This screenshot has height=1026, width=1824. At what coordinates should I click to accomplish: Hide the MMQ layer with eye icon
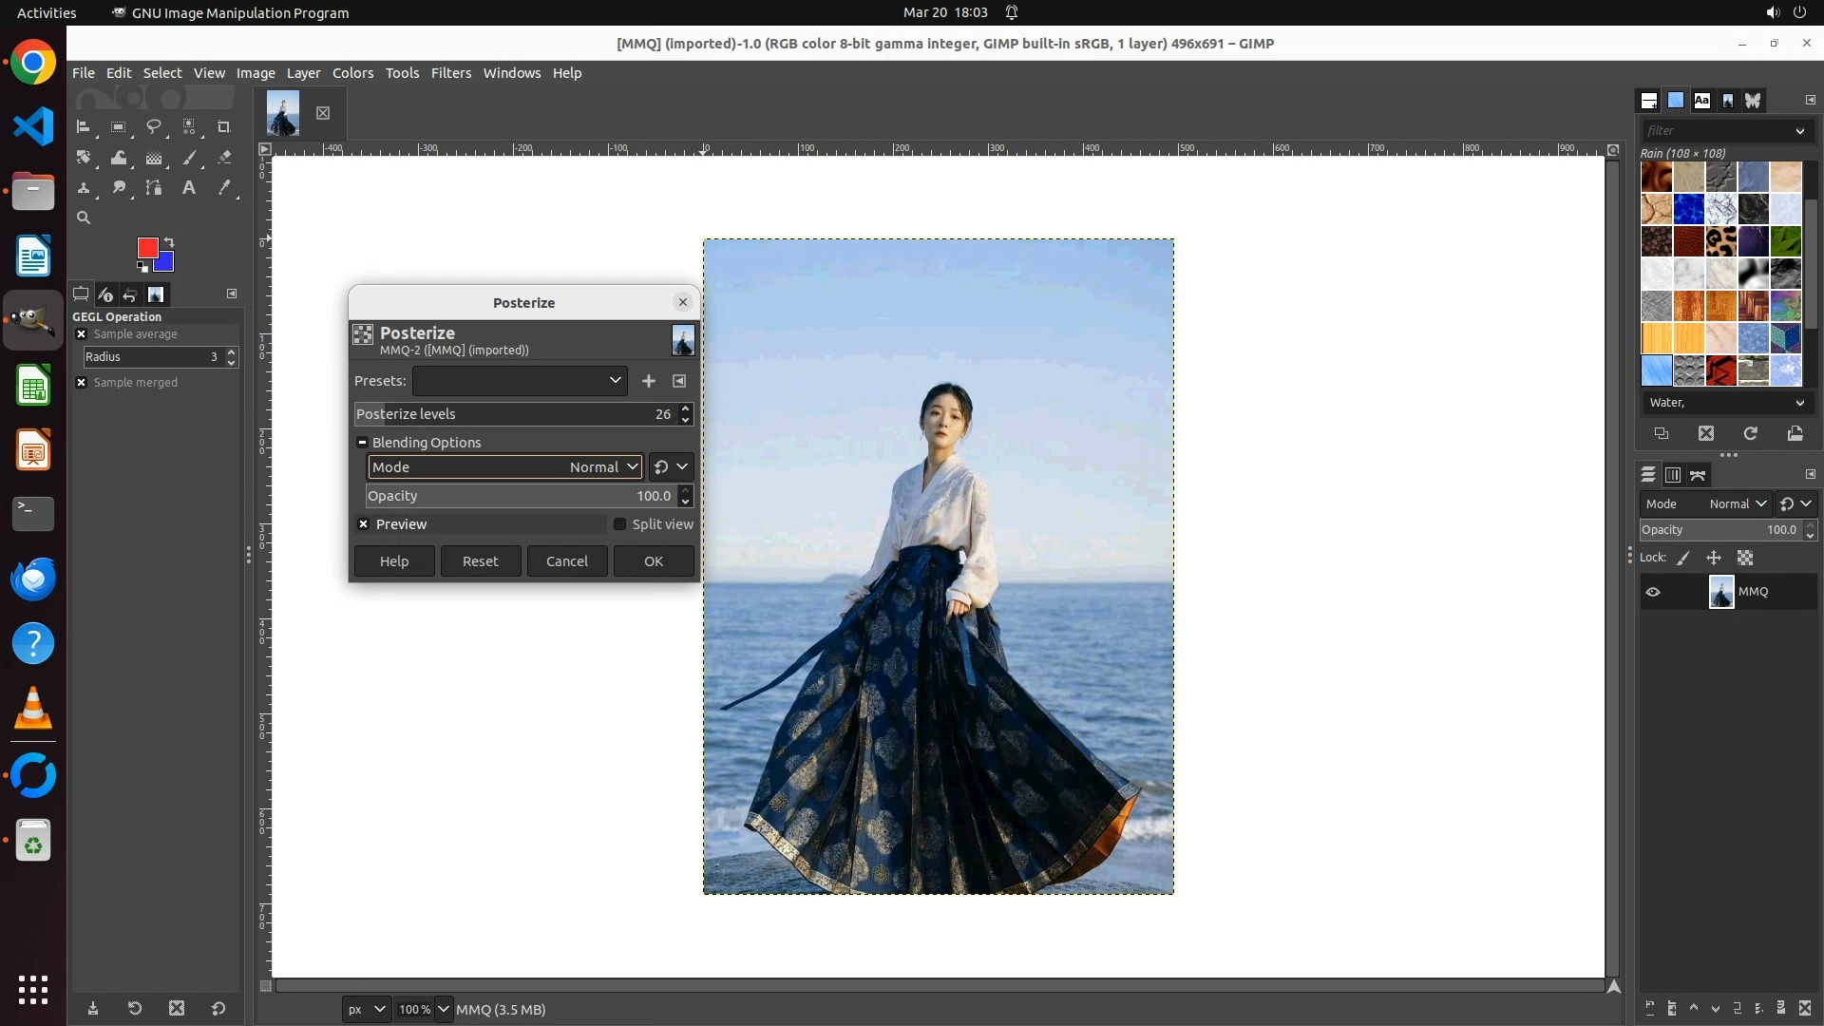(x=1653, y=592)
